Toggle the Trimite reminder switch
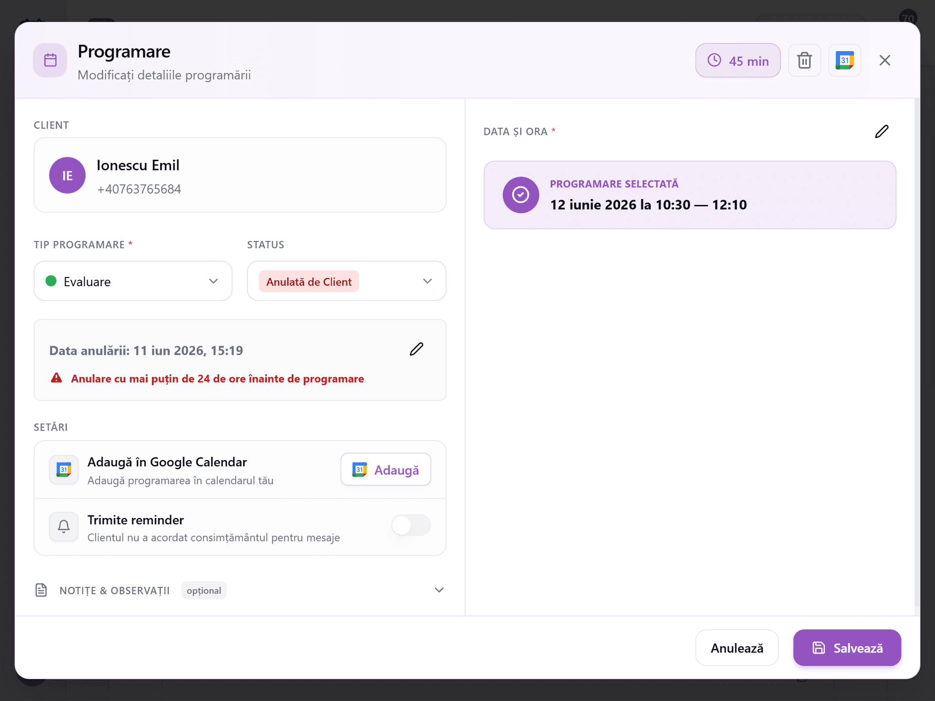 (411, 525)
